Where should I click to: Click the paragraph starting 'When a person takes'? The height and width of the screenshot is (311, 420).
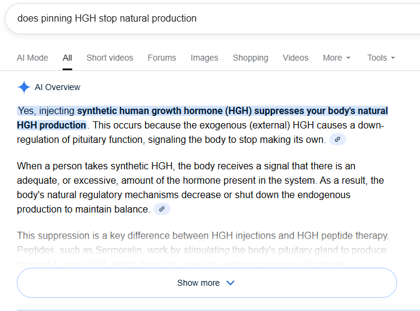[200, 187]
